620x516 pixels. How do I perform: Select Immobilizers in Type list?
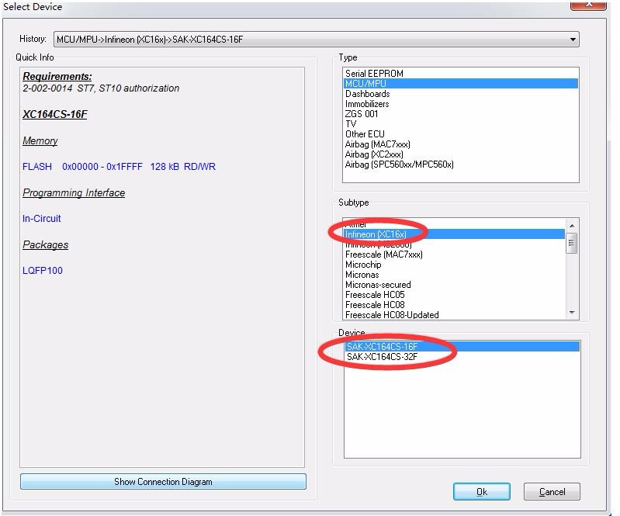[x=461, y=104]
